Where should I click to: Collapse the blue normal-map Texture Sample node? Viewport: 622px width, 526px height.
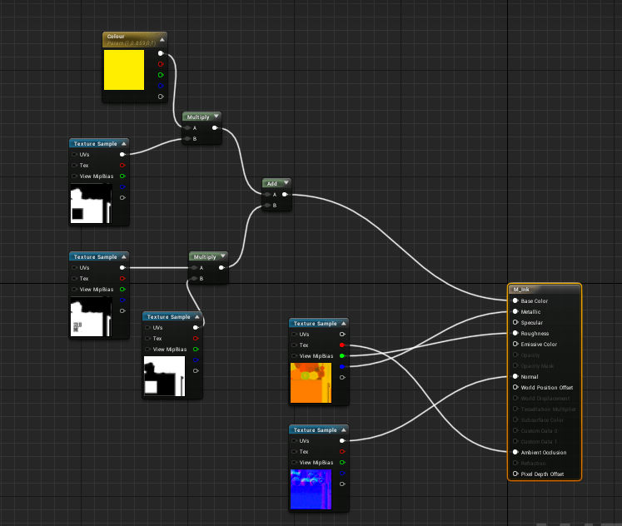pyautogui.click(x=344, y=430)
